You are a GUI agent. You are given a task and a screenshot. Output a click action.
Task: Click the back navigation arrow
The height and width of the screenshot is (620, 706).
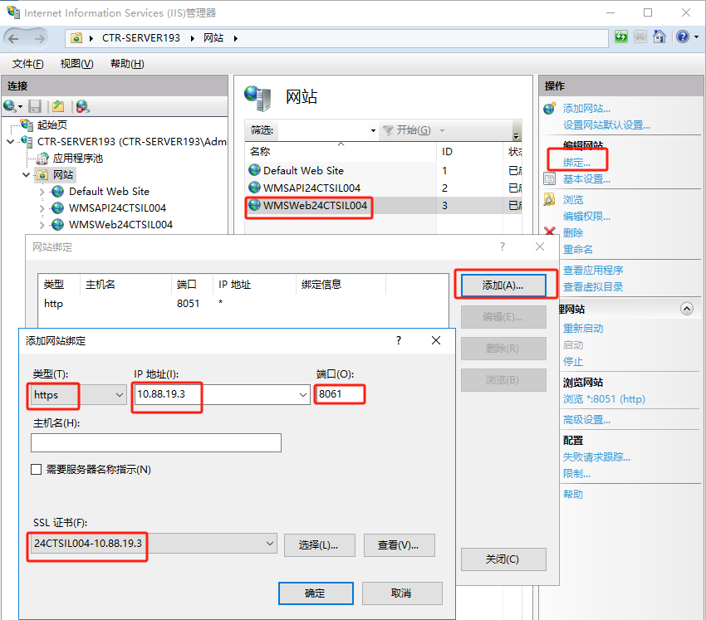pyautogui.click(x=17, y=37)
